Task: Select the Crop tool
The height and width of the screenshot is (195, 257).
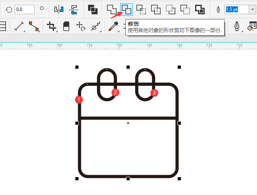Action: click(52, 26)
